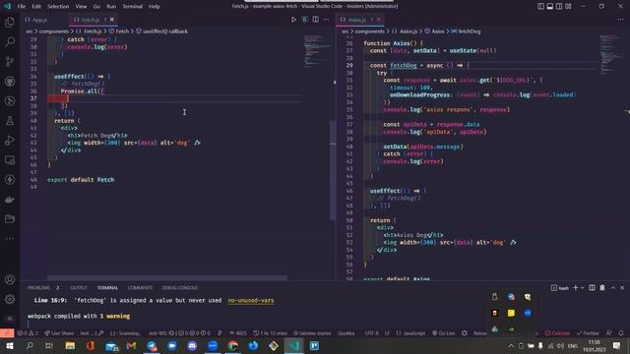Split the terminal
The width and height of the screenshot is (630, 354).
pyautogui.click(x=592, y=288)
